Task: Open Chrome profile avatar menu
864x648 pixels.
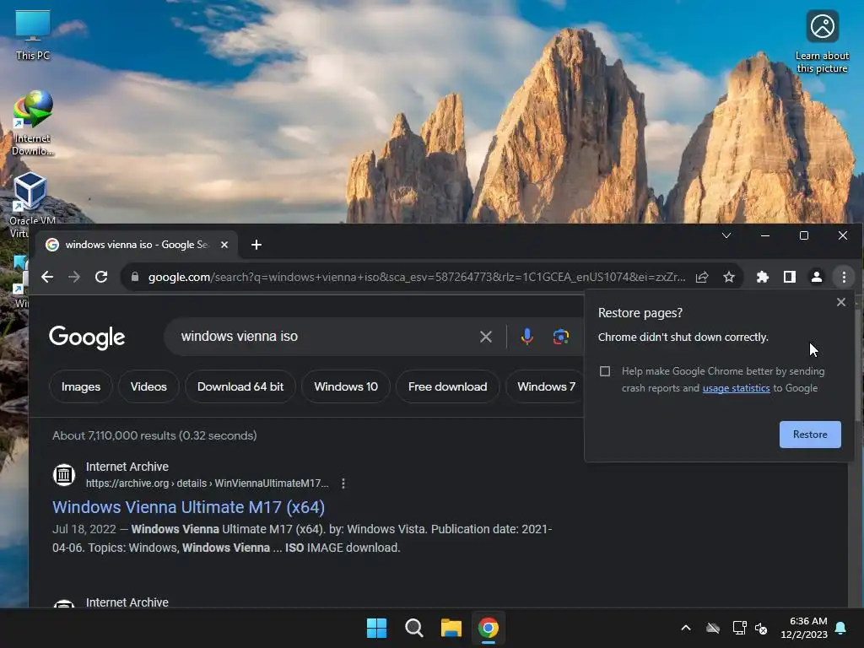Action: 817,277
